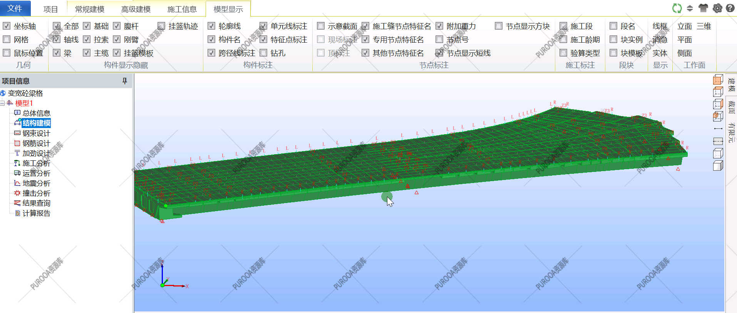Enable the 验算类型 checkbox
This screenshot has height=313, width=737.
[x=563, y=53]
